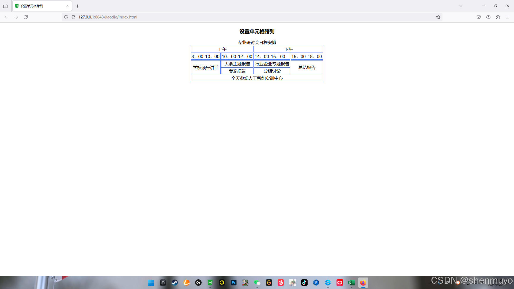Go back using the back arrow
The width and height of the screenshot is (514, 289).
[6, 17]
